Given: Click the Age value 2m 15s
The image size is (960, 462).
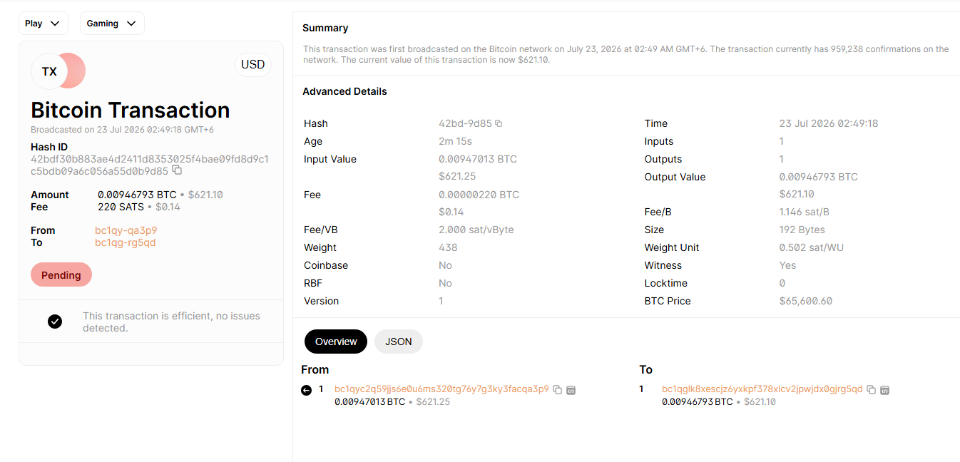Looking at the screenshot, I should click(455, 141).
